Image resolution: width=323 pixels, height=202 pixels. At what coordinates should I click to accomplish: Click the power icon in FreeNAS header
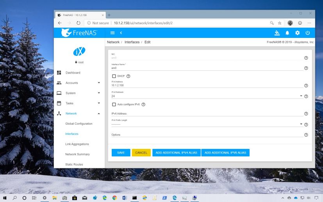point(307,33)
